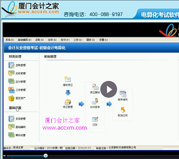Click the www.accxm.com link in header
The image size is (179, 159).
tap(38, 12)
